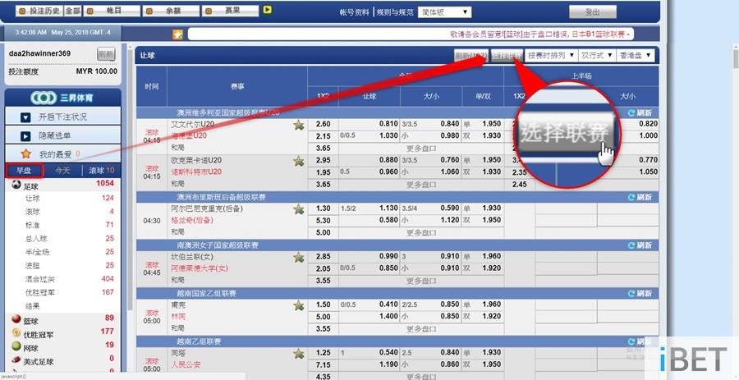Click the 篮球 basketball icon
This screenshot has width=739, height=380.
16,319
